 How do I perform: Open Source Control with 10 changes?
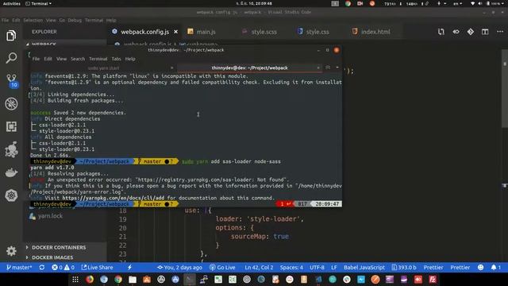coord(12,81)
